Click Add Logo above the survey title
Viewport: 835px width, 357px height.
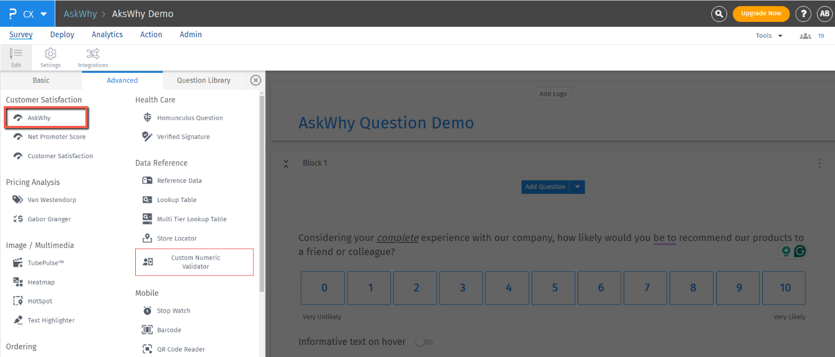[x=552, y=93]
